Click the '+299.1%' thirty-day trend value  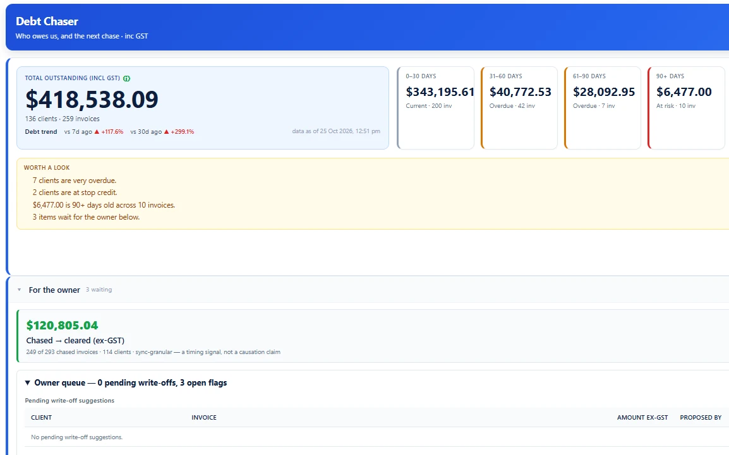[x=182, y=132]
